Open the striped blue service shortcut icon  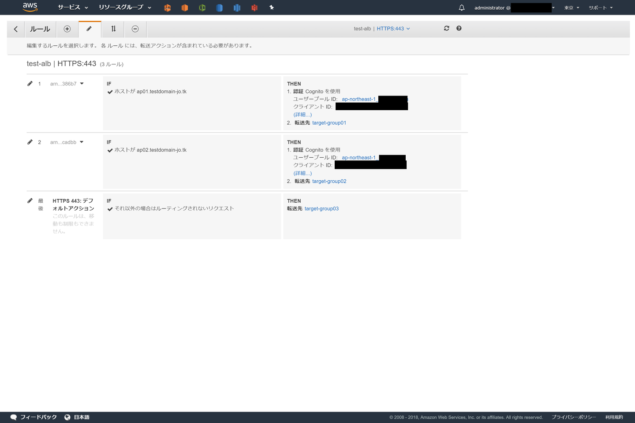(237, 7)
